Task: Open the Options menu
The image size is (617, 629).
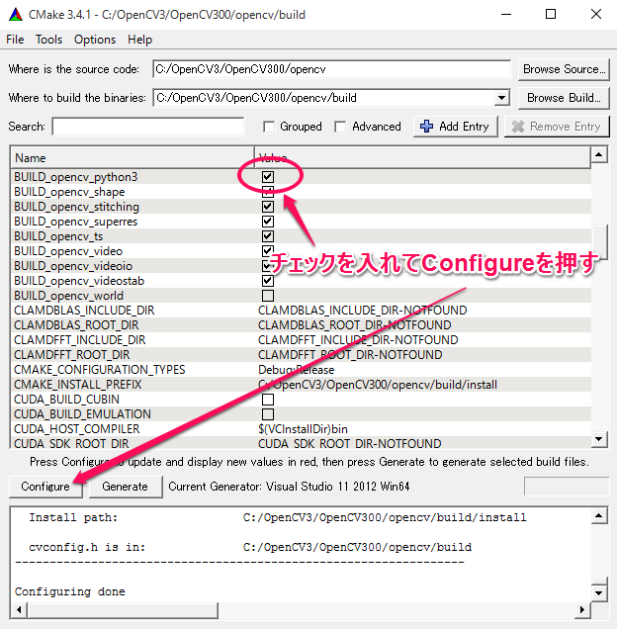Action: [95, 40]
